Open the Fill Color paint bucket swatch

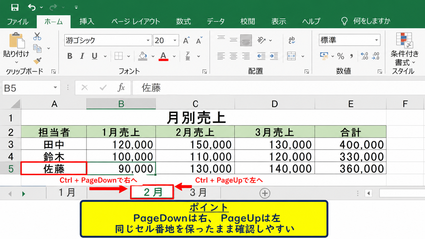[143, 56]
